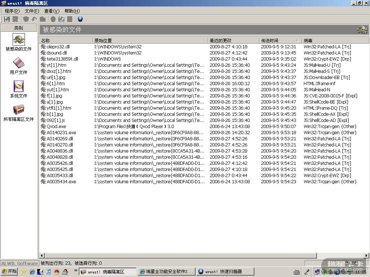Click the microphone icon in taskbar
The image size is (370, 277).
click(x=307, y=272)
